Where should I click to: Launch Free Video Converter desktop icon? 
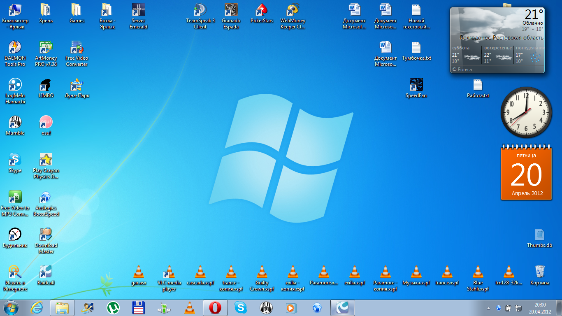pos(77,54)
